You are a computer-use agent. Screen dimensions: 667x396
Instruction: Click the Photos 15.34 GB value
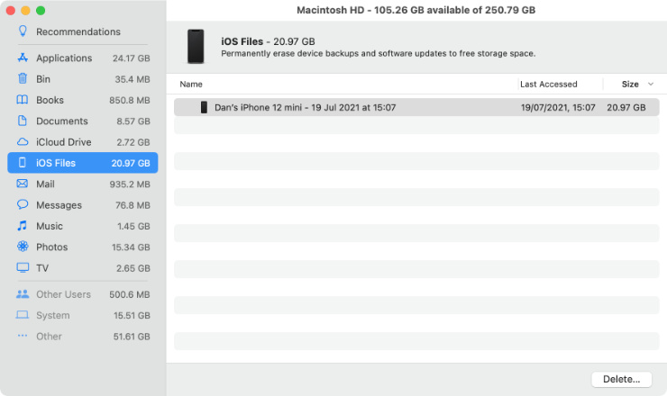[131, 247]
